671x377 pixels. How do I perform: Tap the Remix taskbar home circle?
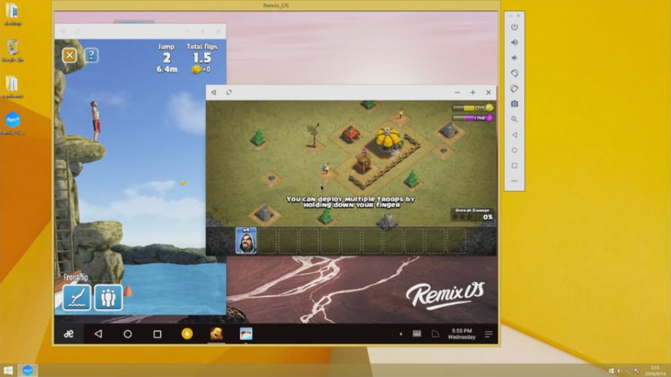click(x=127, y=333)
